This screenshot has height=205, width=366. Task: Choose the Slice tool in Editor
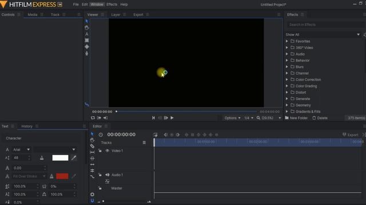pyautogui.click(x=92, y=146)
